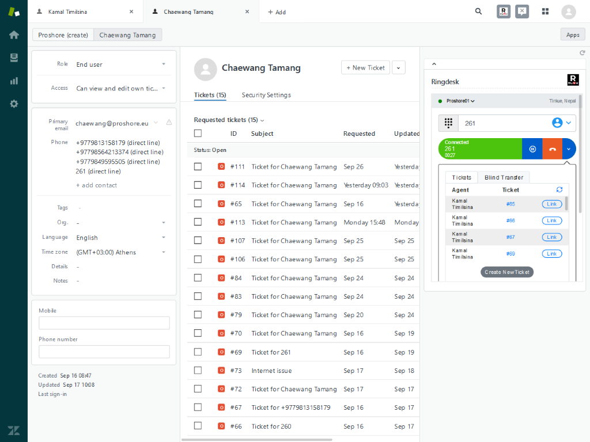Pause the connected call

(532, 149)
